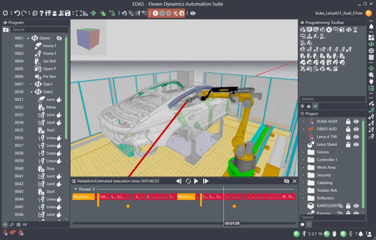376x240 pixels.
Task: Click the folder-up icon beside Program search
Action: point(6,30)
